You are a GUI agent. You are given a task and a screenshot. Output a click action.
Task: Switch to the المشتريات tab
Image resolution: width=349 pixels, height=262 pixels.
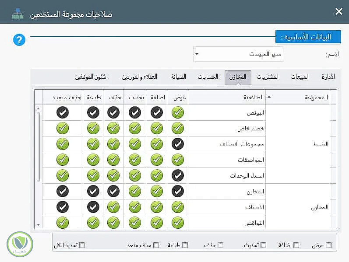click(x=268, y=77)
